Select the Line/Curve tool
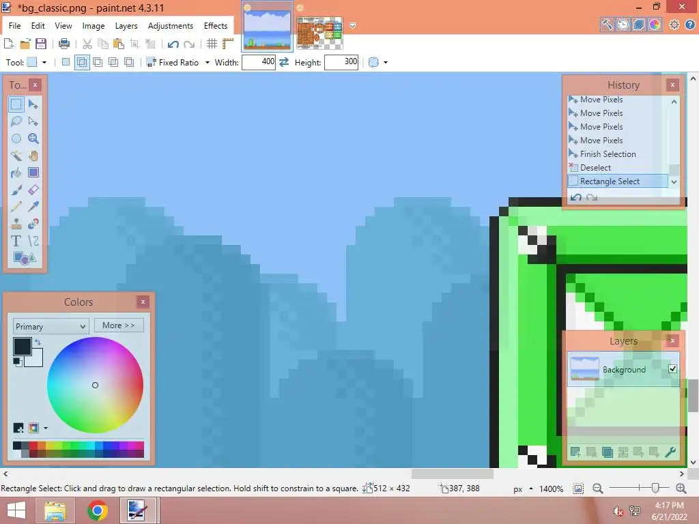Image resolution: width=699 pixels, height=524 pixels. [x=33, y=241]
